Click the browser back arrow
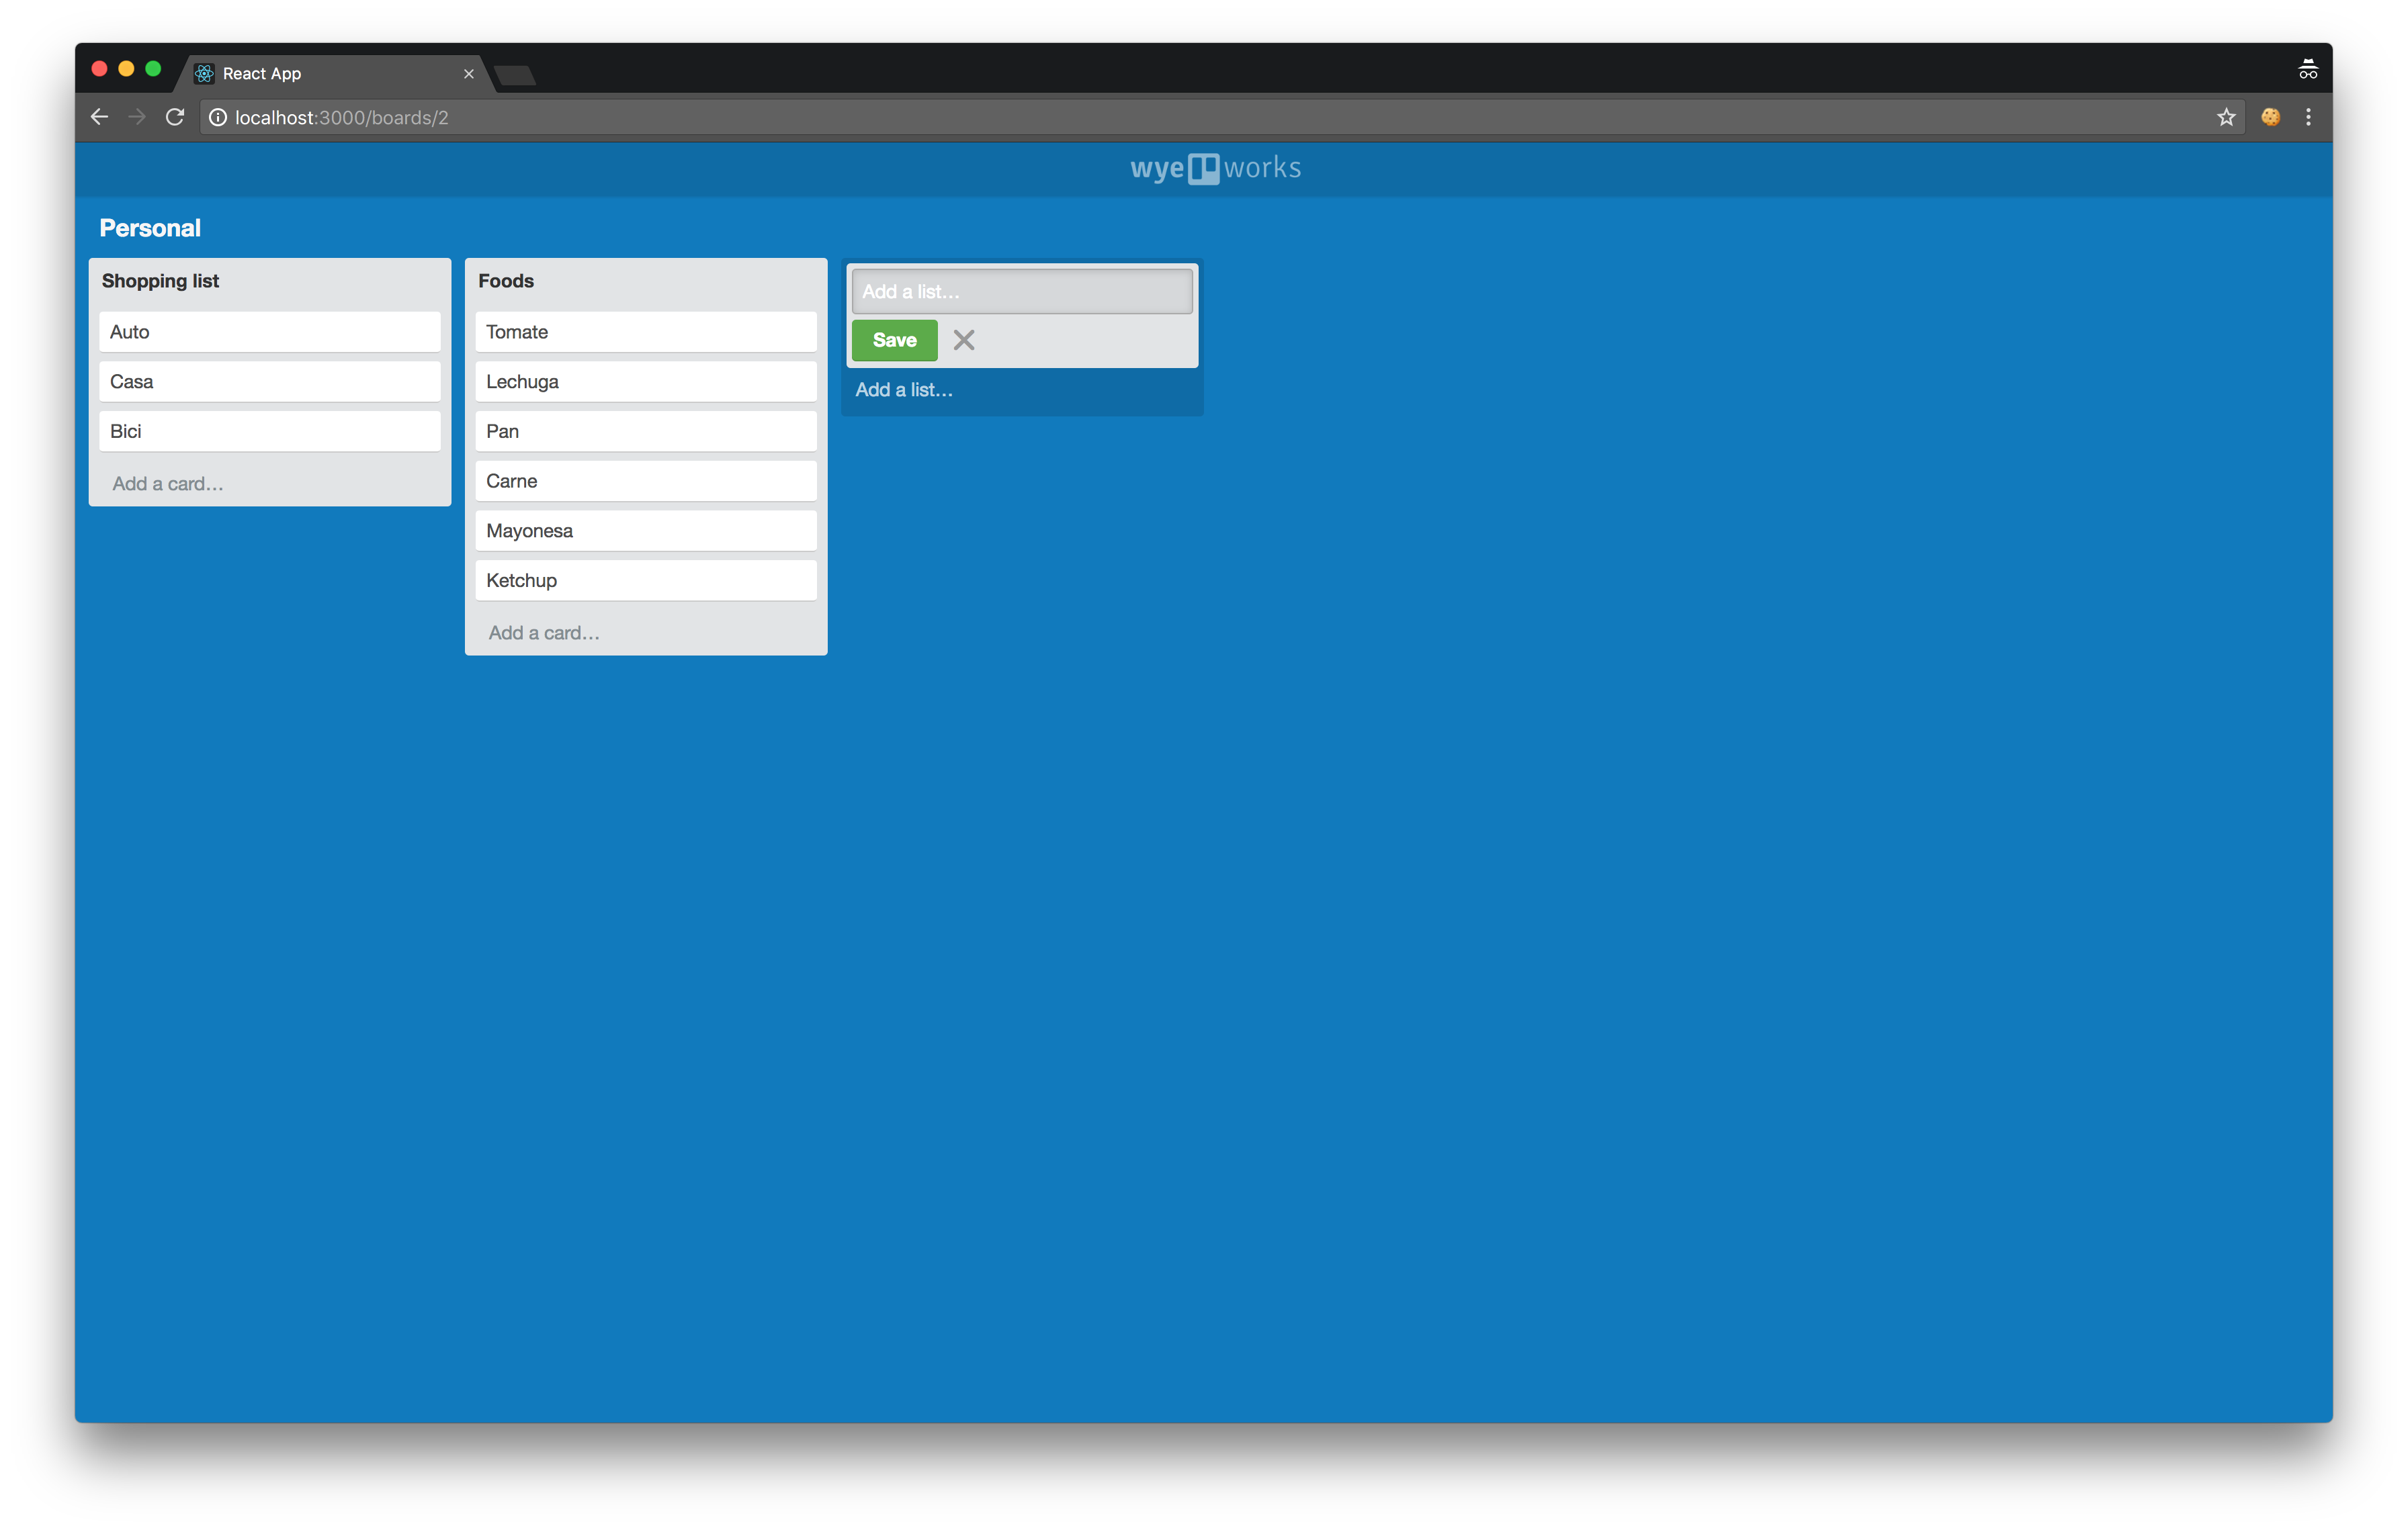The height and width of the screenshot is (1530, 2408). tap(99, 117)
